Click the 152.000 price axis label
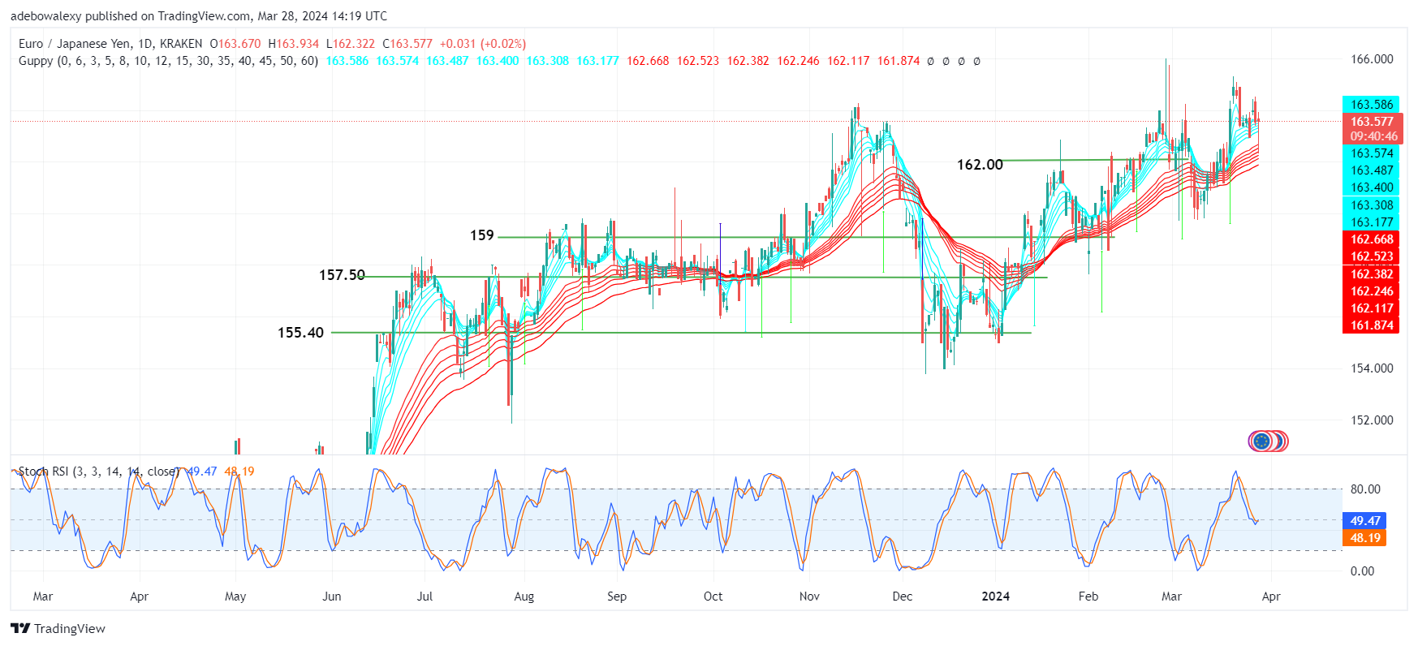1418x646 pixels. (x=1372, y=420)
